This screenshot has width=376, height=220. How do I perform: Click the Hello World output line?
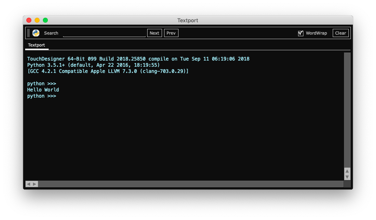point(43,90)
